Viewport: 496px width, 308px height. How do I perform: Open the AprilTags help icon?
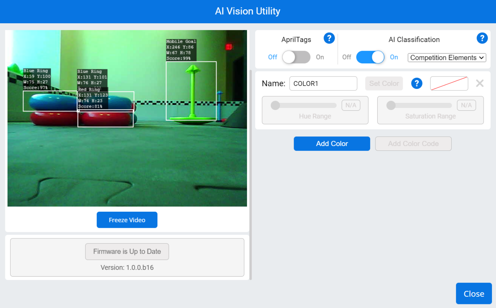(x=329, y=39)
